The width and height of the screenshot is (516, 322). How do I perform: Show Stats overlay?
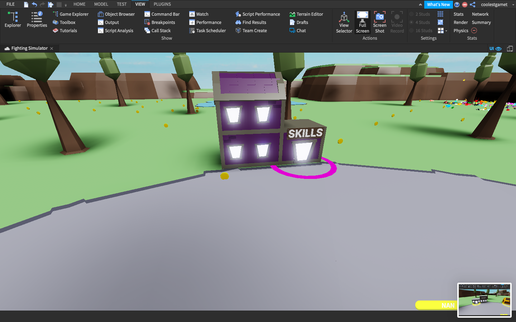click(458, 14)
